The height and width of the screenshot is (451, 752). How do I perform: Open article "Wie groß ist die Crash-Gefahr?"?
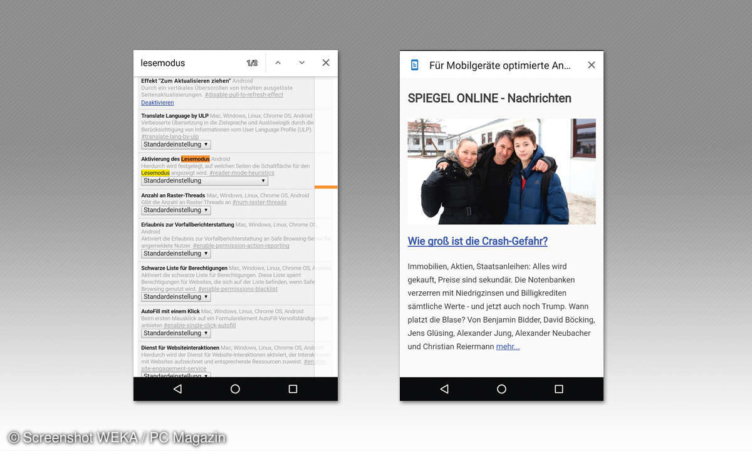pos(478,241)
